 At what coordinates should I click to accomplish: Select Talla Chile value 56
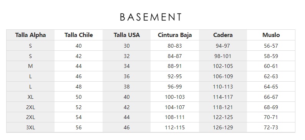[79, 127]
